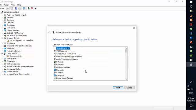Expand the Audio inputs and outputs node
196x110 pixels.
click(x=2, y=15)
